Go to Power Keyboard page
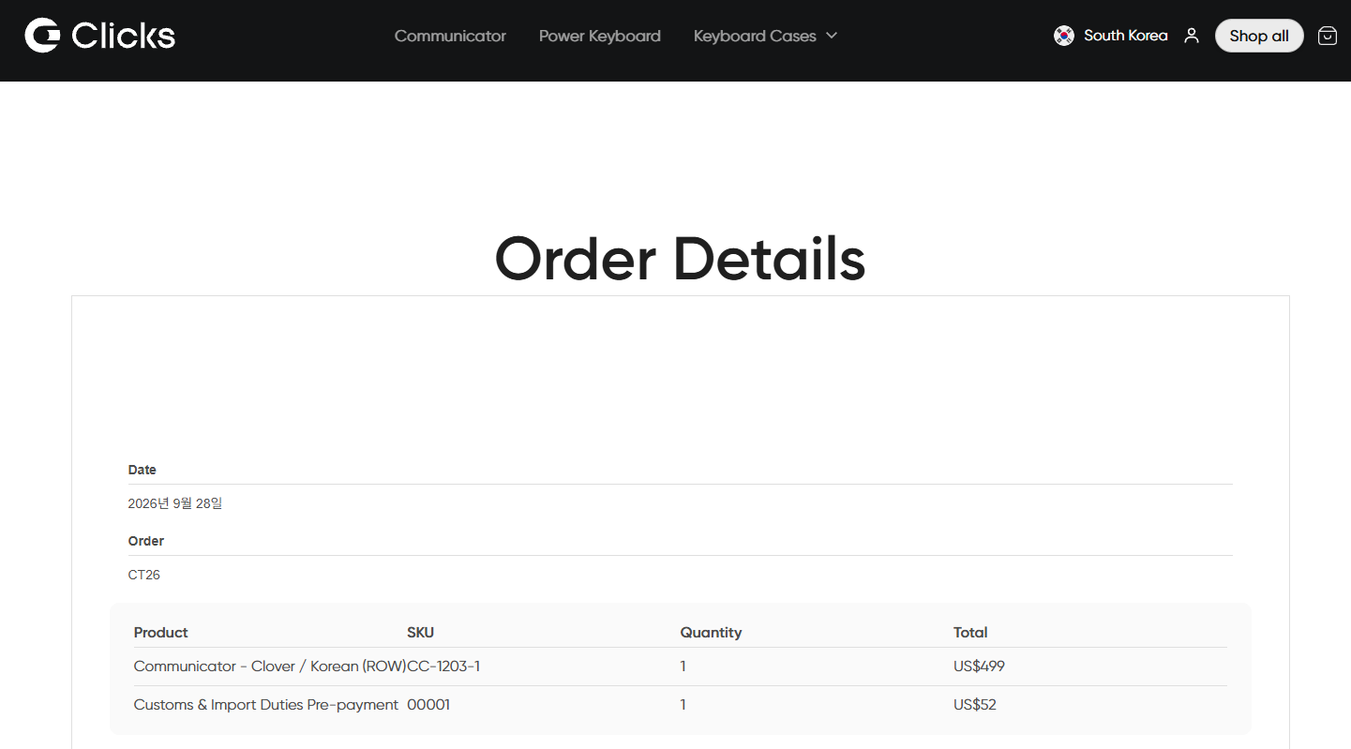The height and width of the screenshot is (749, 1351). (600, 36)
